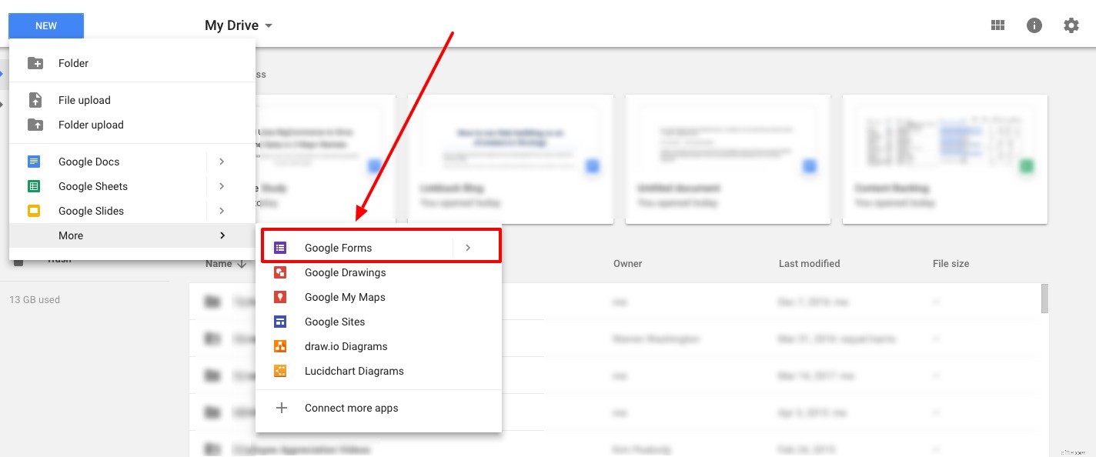
Task: Sort files by clicking the Name column header
Action: click(221, 263)
